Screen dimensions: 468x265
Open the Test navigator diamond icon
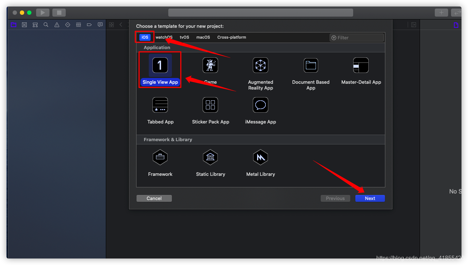click(68, 25)
